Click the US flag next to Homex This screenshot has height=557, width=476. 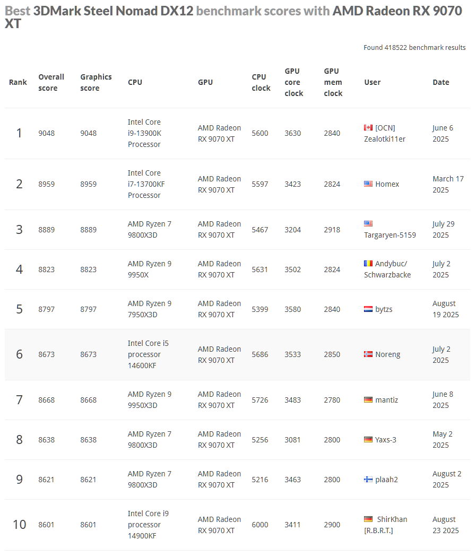[368, 184]
